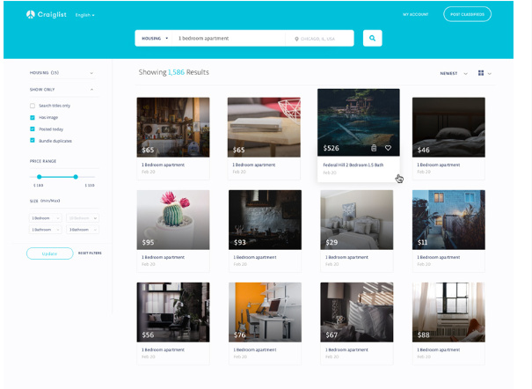532x389 pixels.
Task: Uncheck Posted today filter
Action: pos(33,128)
